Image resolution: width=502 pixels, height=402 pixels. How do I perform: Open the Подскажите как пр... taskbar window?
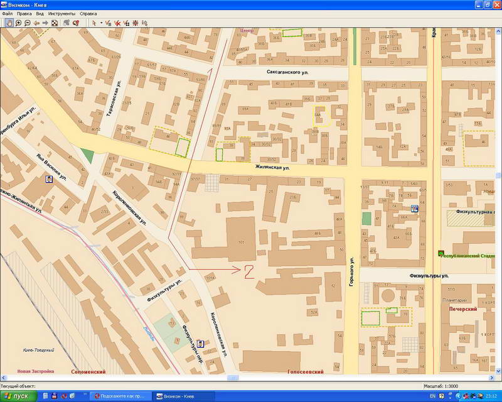tap(119, 396)
